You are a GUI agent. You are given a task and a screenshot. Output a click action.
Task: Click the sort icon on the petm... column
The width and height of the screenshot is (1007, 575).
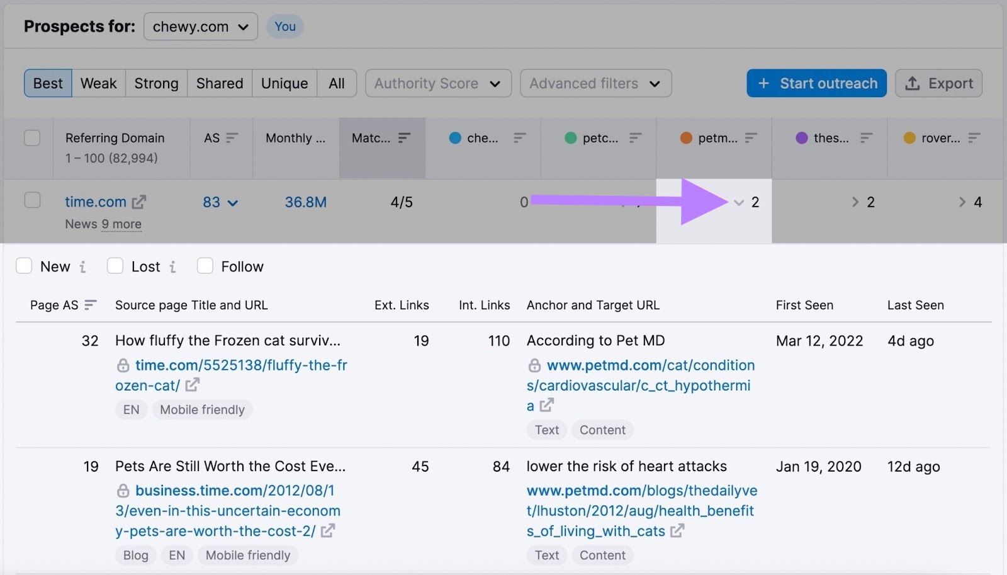click(x=752, y=138)
